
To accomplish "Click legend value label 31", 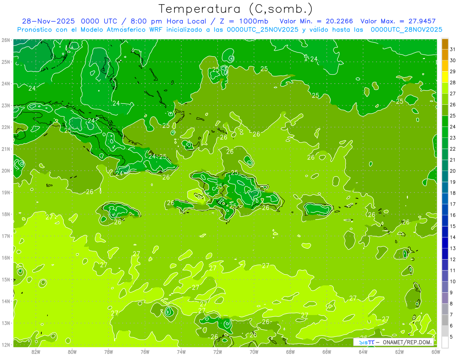I will click(453, 49).
